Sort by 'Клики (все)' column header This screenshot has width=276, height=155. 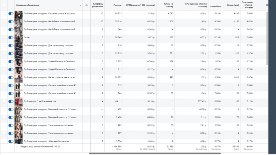(x=233, y=5)
